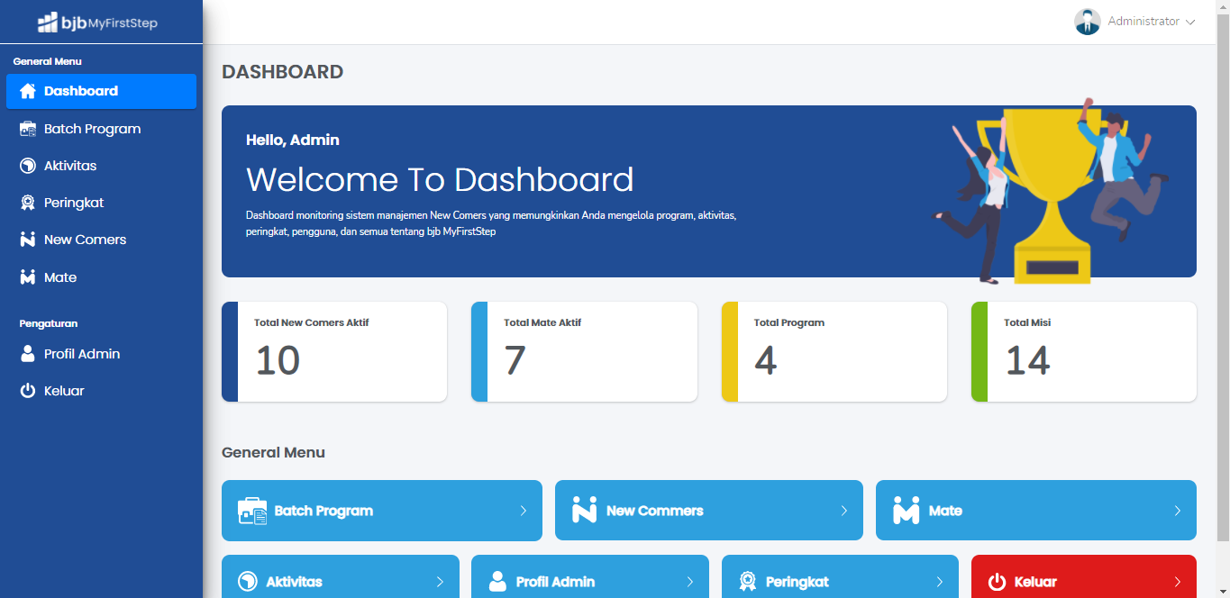The height and width of the screenshot is (598, 1230).
Task: Click the number 7 under Total Mate Aktif
Action: click(515, 360)
